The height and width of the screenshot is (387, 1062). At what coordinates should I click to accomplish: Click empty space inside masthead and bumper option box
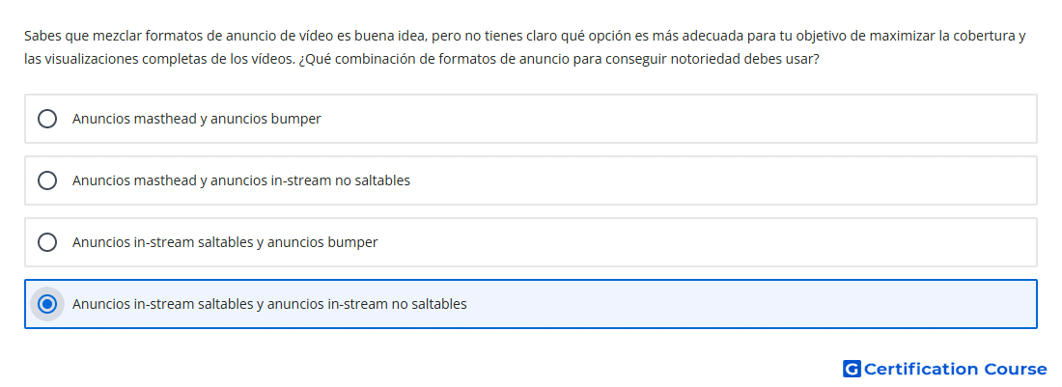click(676, 119)
